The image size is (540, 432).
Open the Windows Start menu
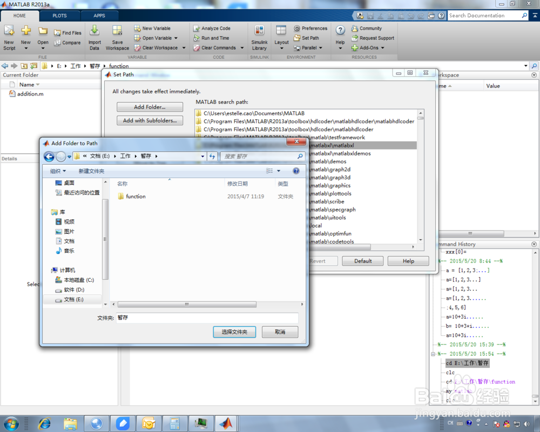click(x=11, y=423)
